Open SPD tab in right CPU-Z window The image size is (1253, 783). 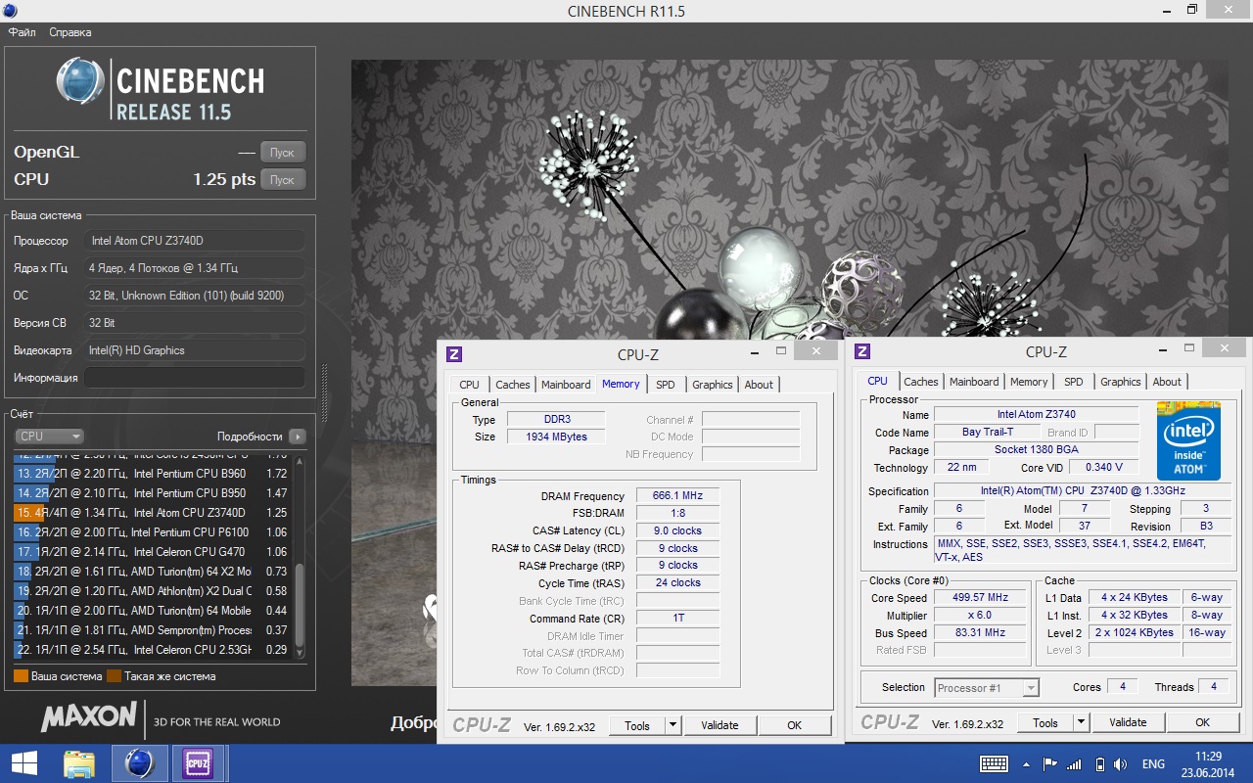(1074, 382)
